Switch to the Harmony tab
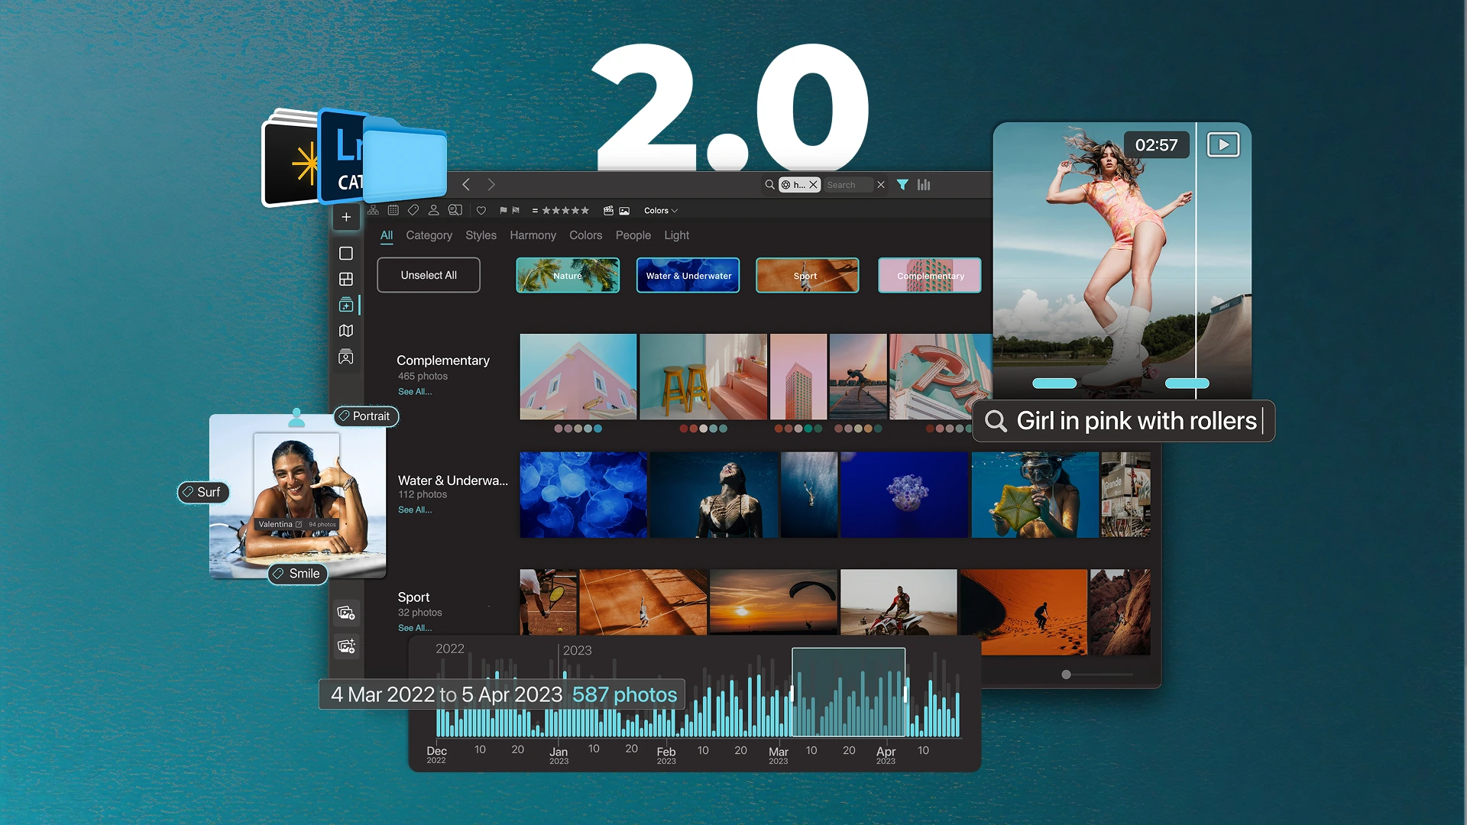The height and width of the screenshot is (825, 1467). coord(533,235)
